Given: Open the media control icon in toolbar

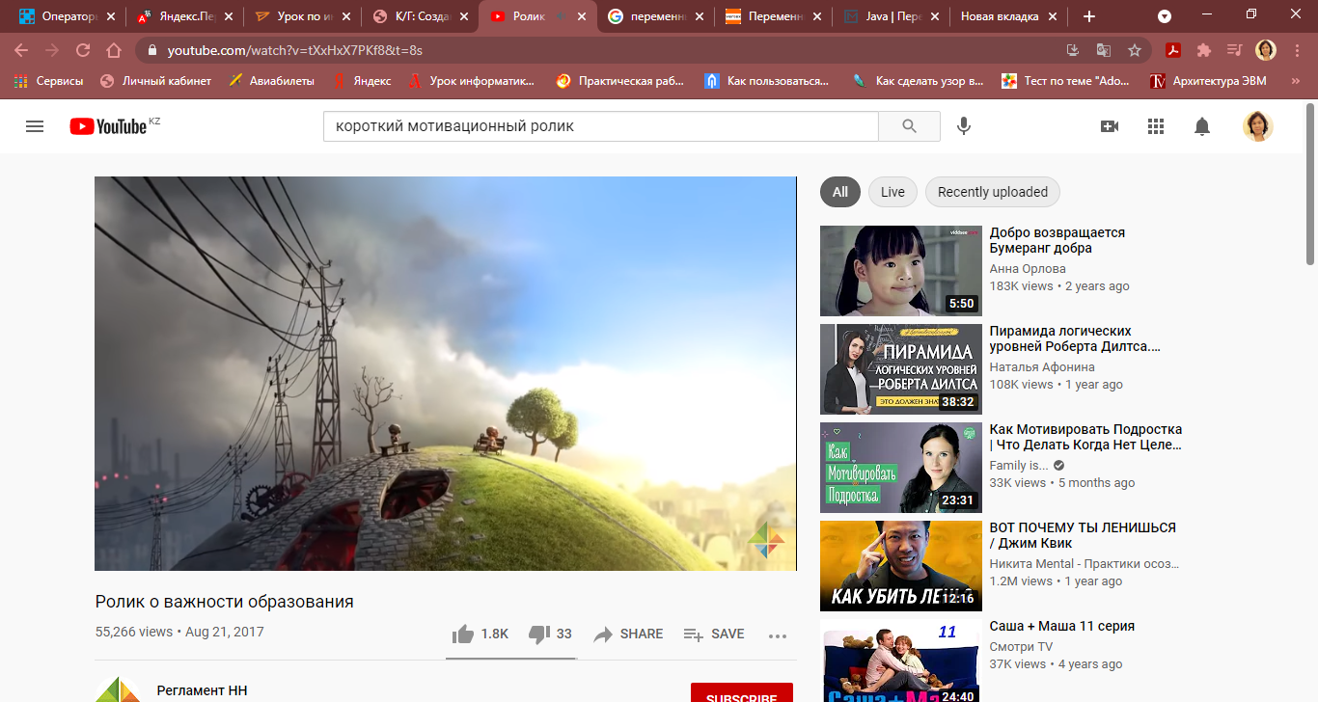Looking at the screenshot, I should click(1234, 50).
